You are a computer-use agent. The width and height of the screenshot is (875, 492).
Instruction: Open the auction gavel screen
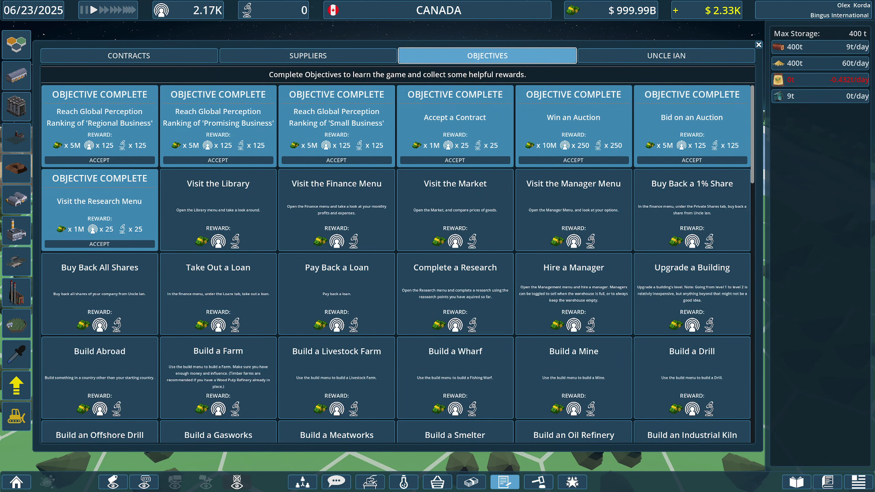pyautogui.click(x=538, y=482)
